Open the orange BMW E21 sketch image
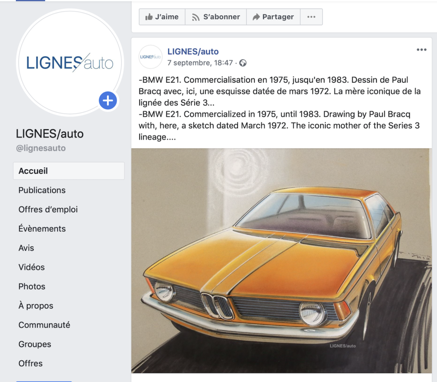 point(282,261)
